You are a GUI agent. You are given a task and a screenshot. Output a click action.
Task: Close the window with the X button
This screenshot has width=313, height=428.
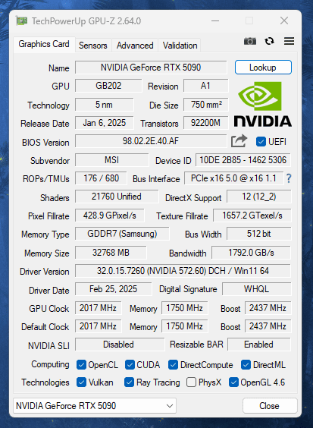(x=284, y=20)
